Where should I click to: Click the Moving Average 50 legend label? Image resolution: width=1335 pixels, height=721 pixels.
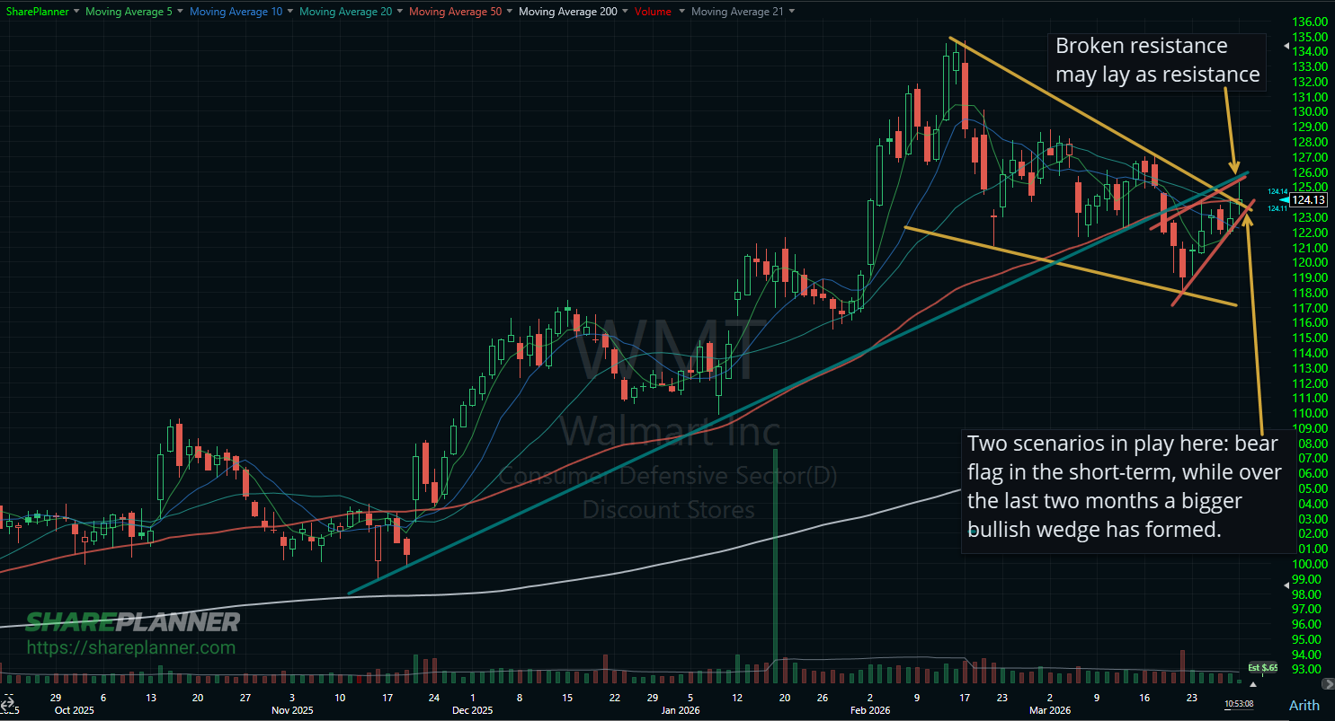click(455, 11)
